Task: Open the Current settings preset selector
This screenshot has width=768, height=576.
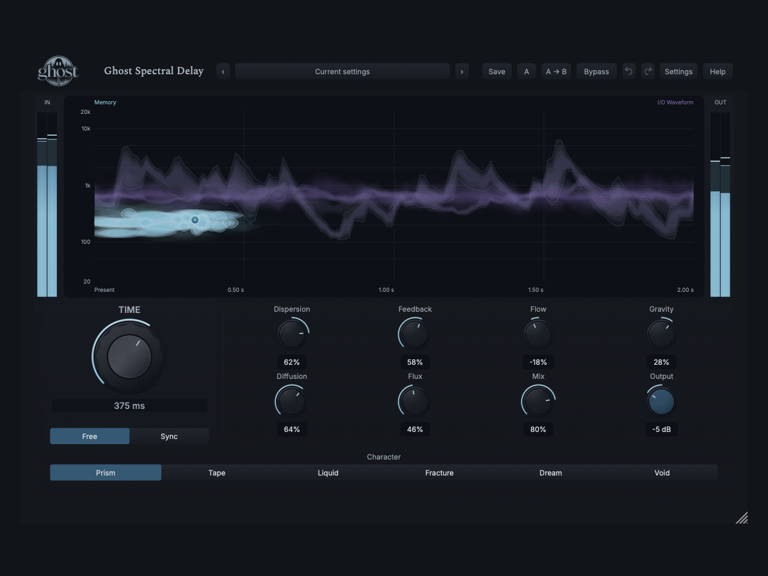Action: tap(342, 72)
